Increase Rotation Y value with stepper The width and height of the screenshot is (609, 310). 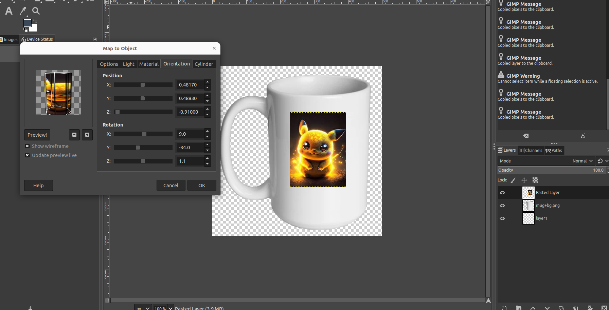coord(207,144)
